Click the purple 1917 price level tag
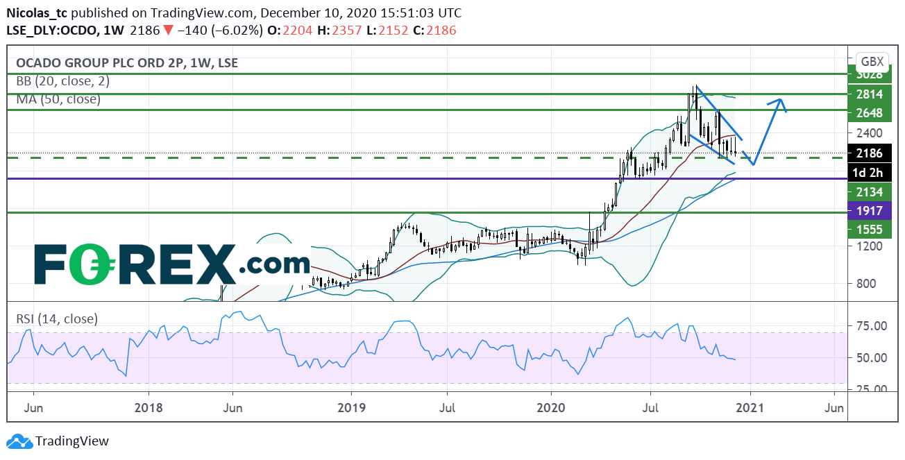This screenshot has height=460, width=905. (x=869, y=211)
